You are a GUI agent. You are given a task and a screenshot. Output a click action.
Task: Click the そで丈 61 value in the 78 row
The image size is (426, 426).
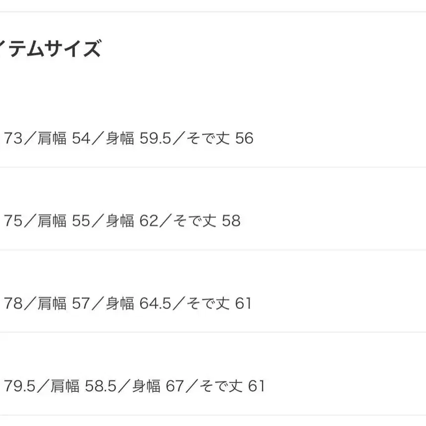219,303
